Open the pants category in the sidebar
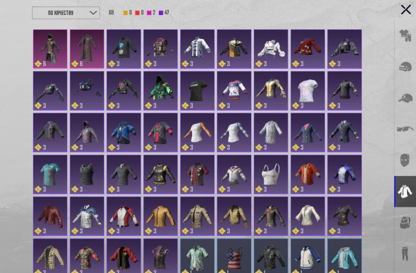The height and width of the screenshot is (273, 416). (x=405, y=253)
